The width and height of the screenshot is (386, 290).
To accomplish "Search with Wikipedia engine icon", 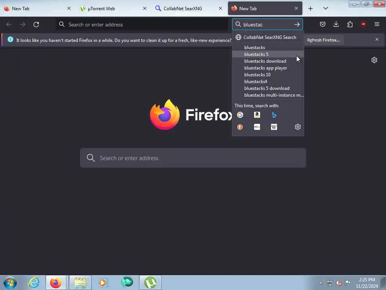I will (274, 127).
